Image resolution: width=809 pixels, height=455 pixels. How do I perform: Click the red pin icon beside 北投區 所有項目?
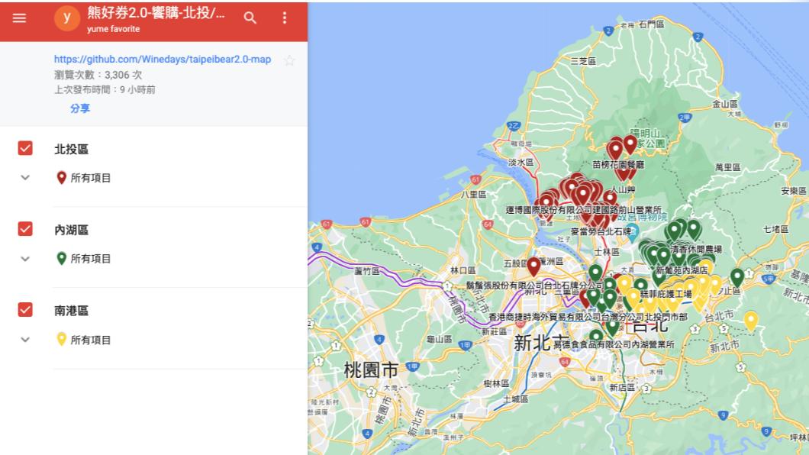[61, 177]
